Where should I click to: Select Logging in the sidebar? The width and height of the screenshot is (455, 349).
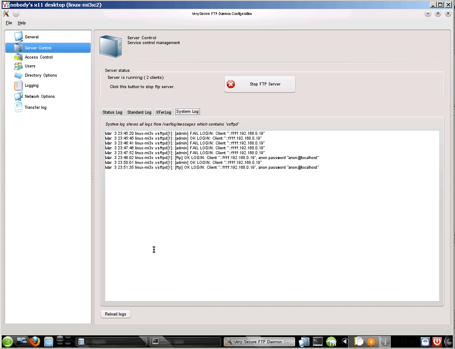pyautogui.click(x=32, y=85)
